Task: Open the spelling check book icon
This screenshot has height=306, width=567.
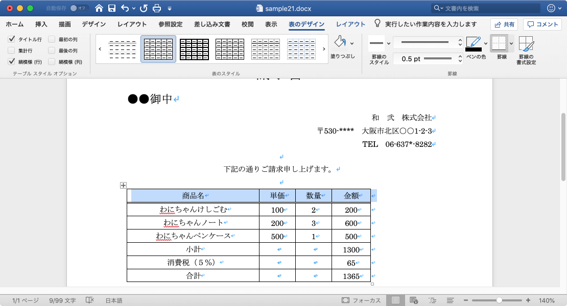Action: 90,300
